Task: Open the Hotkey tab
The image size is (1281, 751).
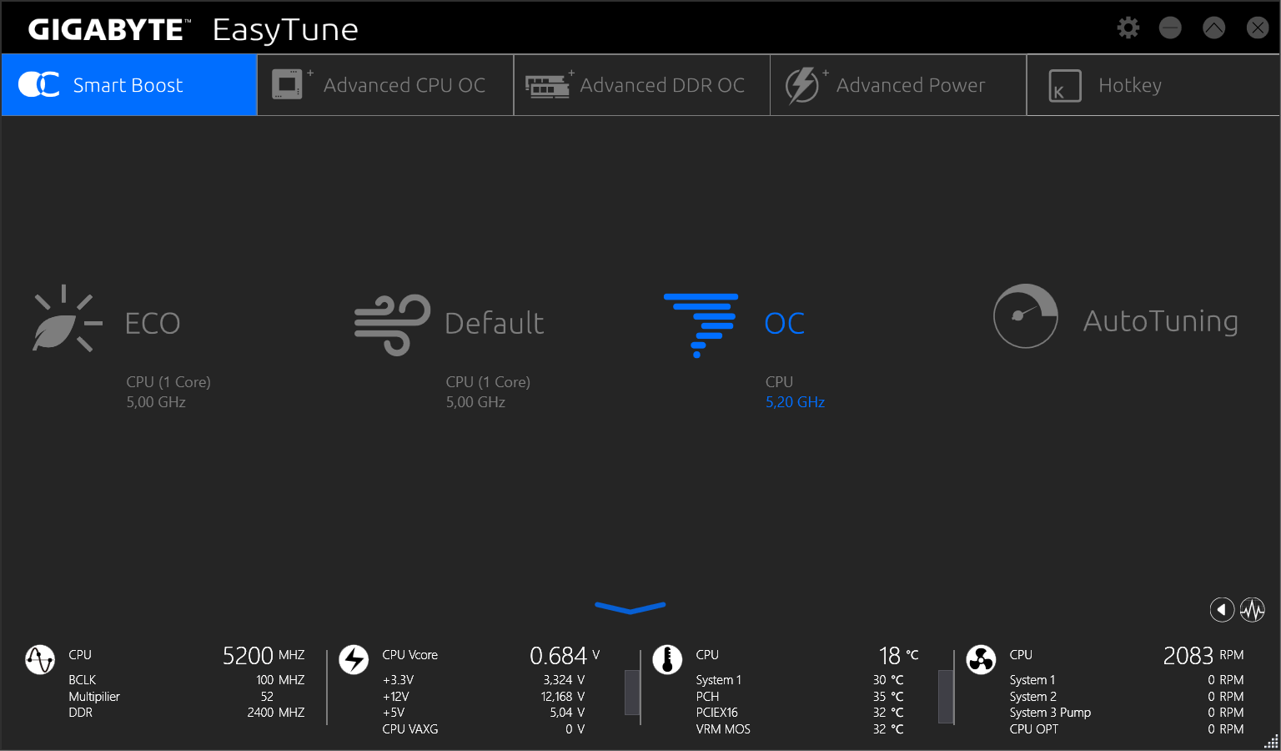Action: click(1153, 85)
